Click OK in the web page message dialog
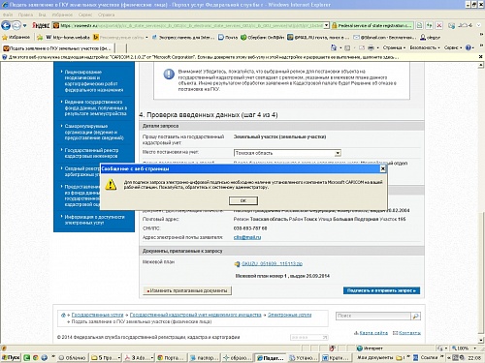This screenshot has height=363, width=485. pyautogui.click(x=243, y=200)
